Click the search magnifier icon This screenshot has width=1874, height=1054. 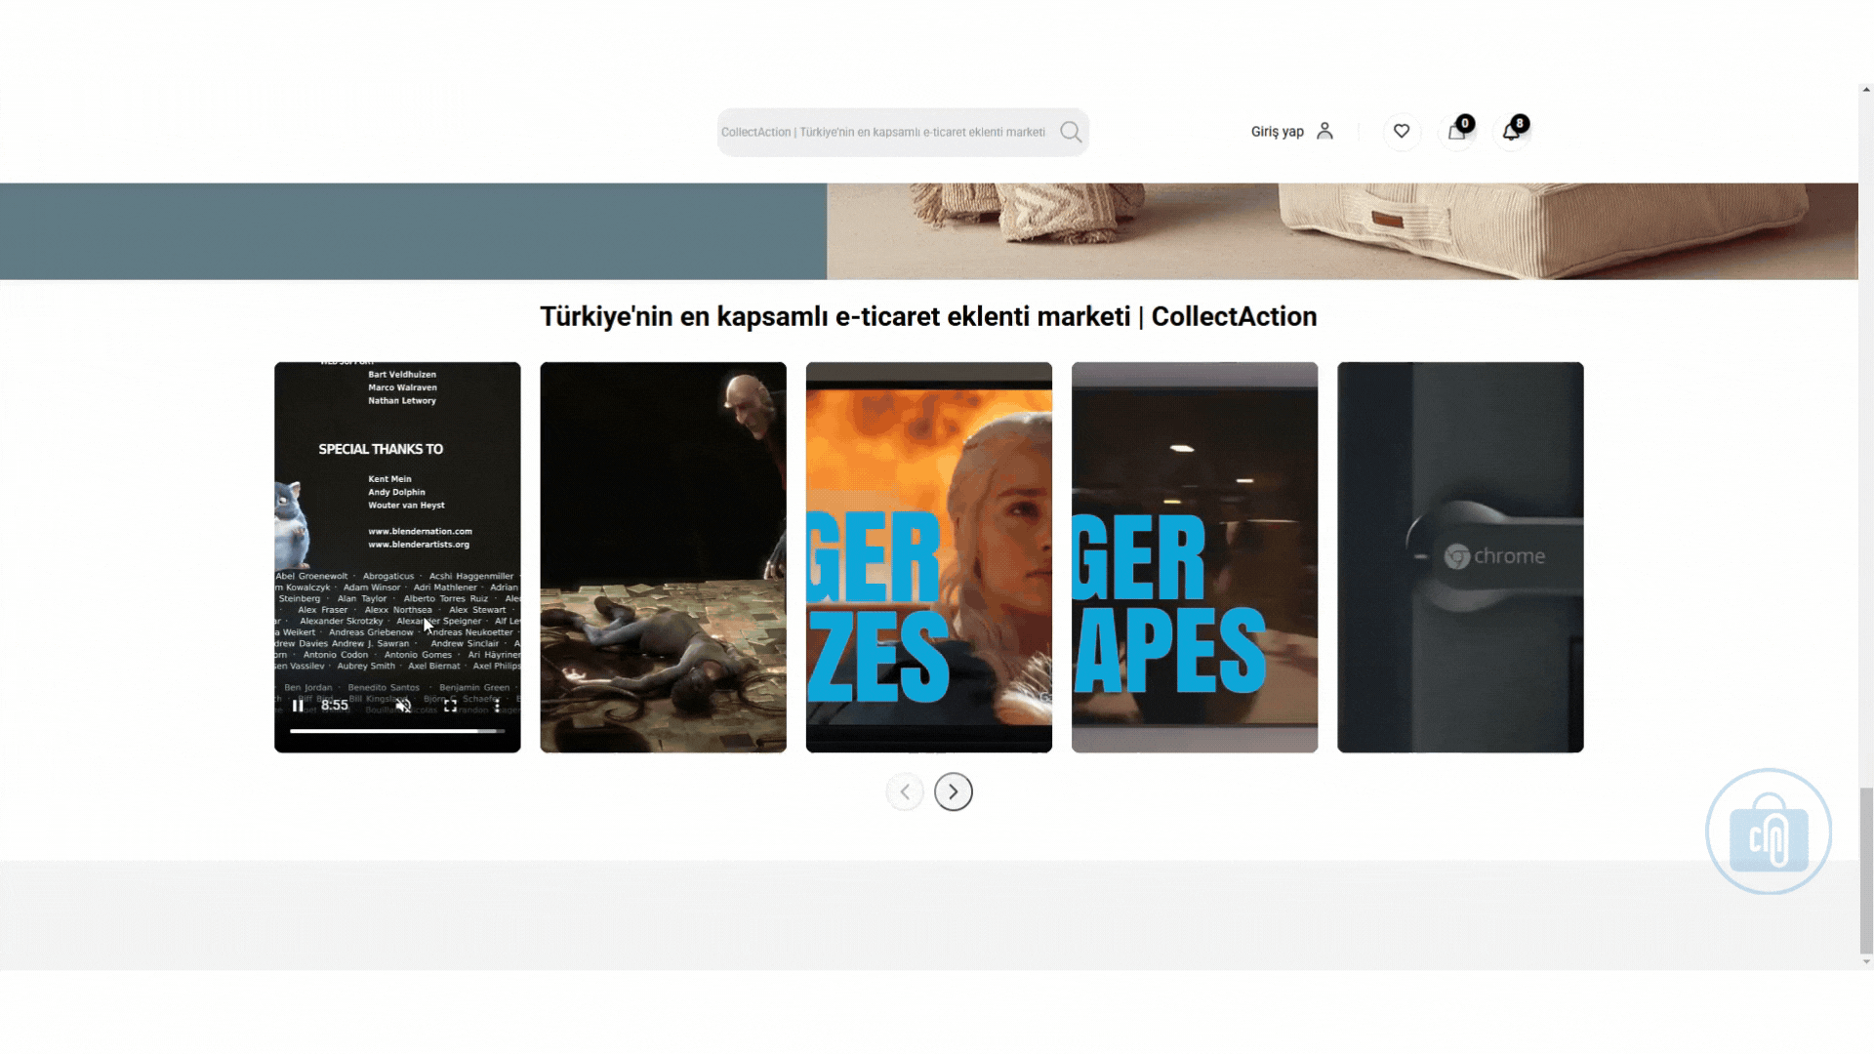pyautogui.click(x=1071, y=132)
